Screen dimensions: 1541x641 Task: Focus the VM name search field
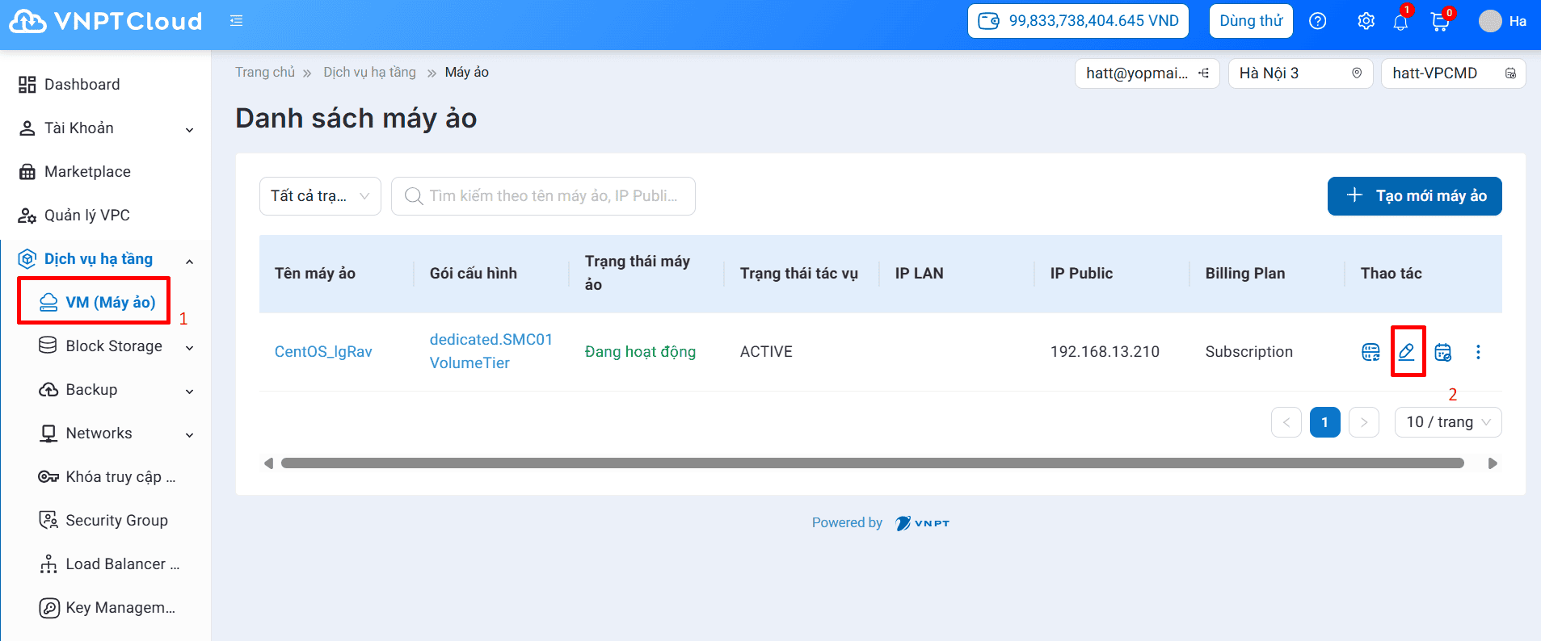click(x=553, y=196)
